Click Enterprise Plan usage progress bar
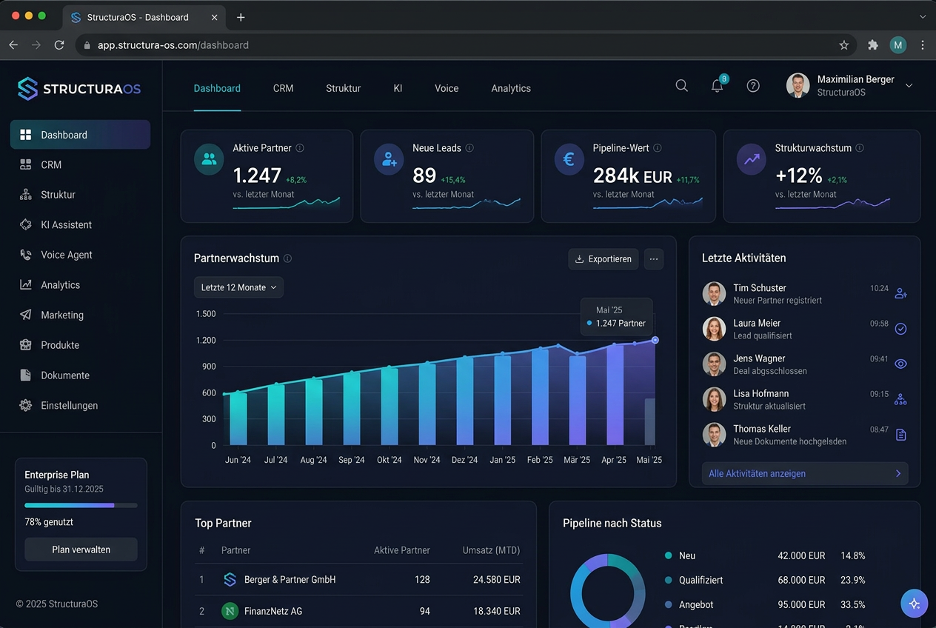This screenshot has height=628, width=936. pyautogui.click(x=81, y=505)
